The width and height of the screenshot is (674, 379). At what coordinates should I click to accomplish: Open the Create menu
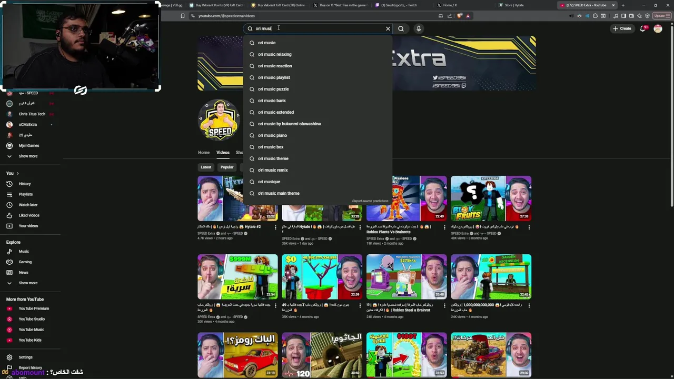tap(622, 28)
